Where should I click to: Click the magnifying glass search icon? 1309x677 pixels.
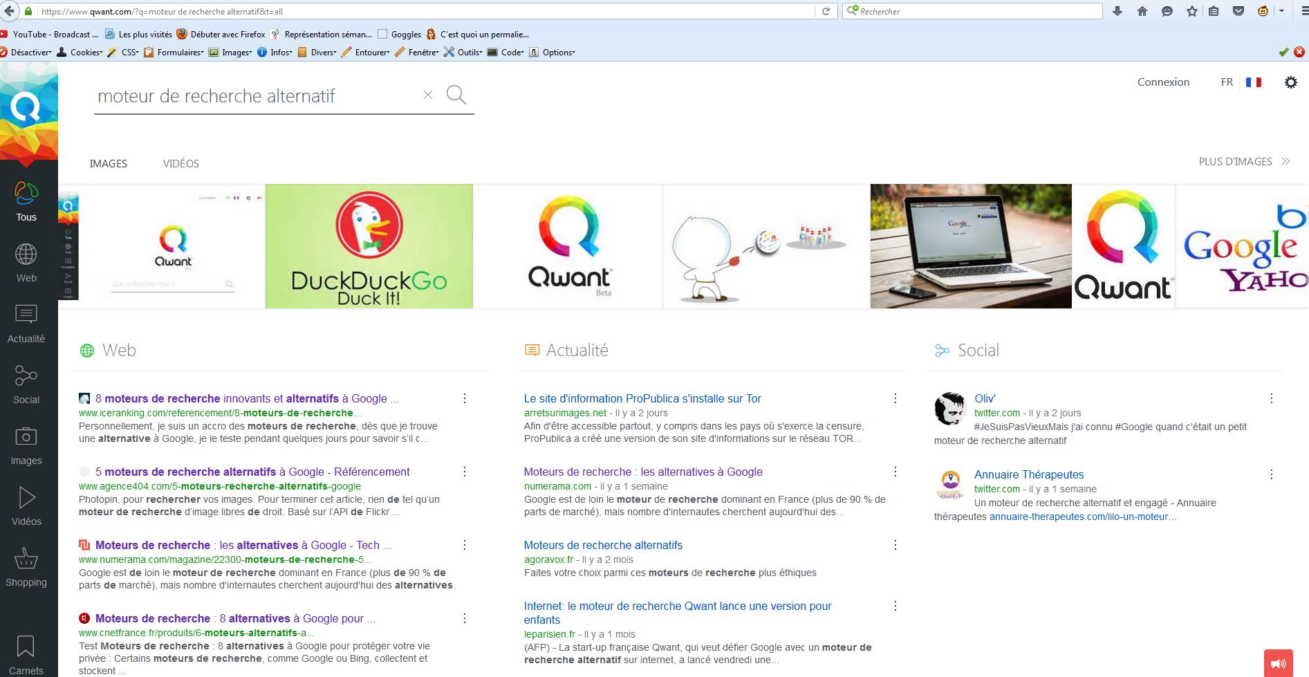456,95
